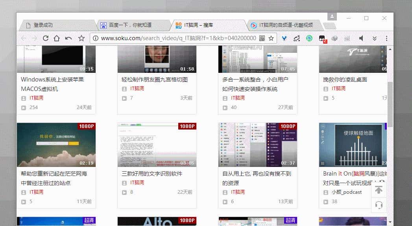
Task: Expand hidden extensions with double chevron
Action: pyautogui.click(x=375, y=38)
